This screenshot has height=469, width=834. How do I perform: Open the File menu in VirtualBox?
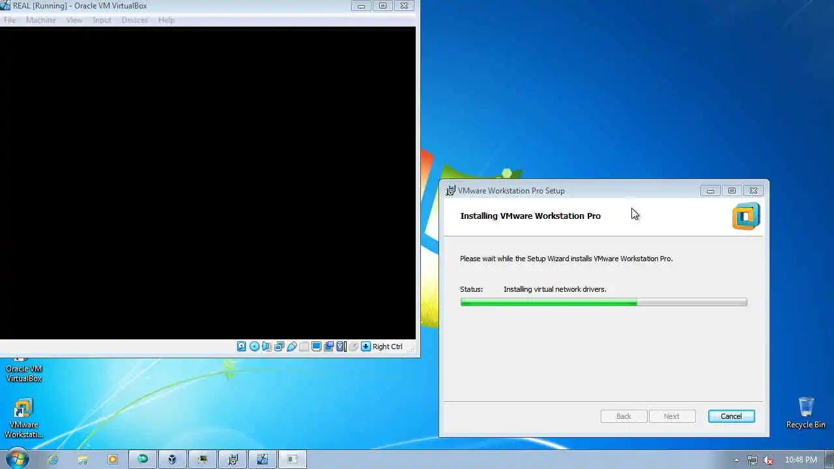point(10,20)
